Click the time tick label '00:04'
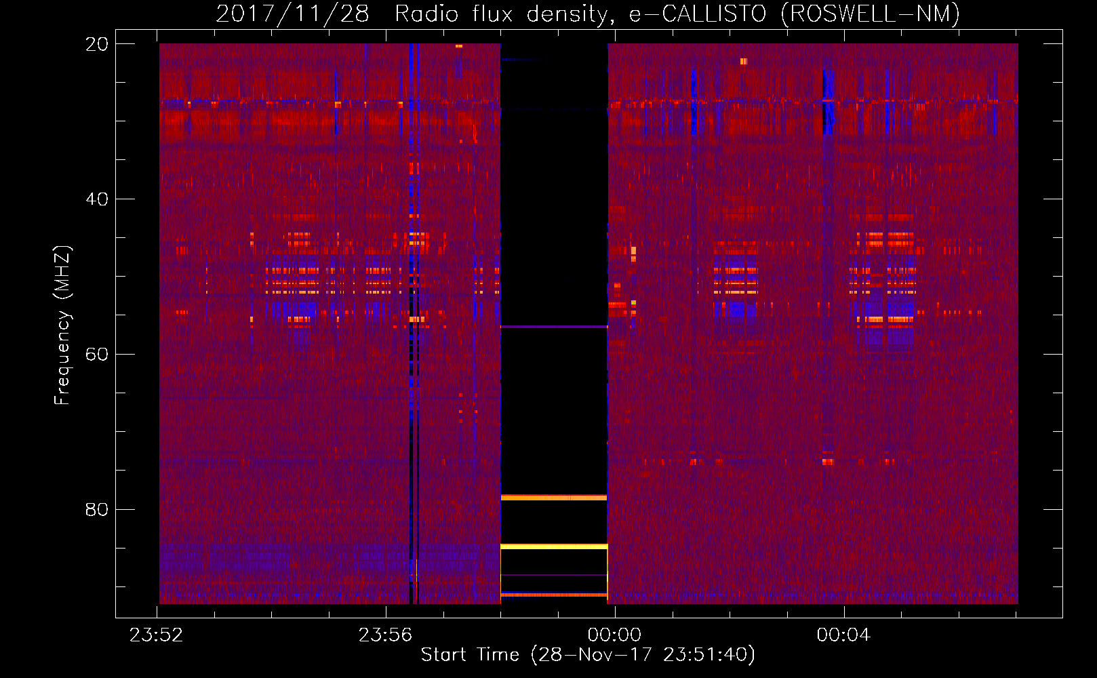The height and width of the screenshot is (678, 1097). tap(843, 635)
